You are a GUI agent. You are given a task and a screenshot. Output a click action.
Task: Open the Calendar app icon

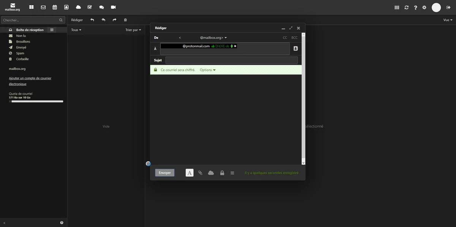point(55,7)
